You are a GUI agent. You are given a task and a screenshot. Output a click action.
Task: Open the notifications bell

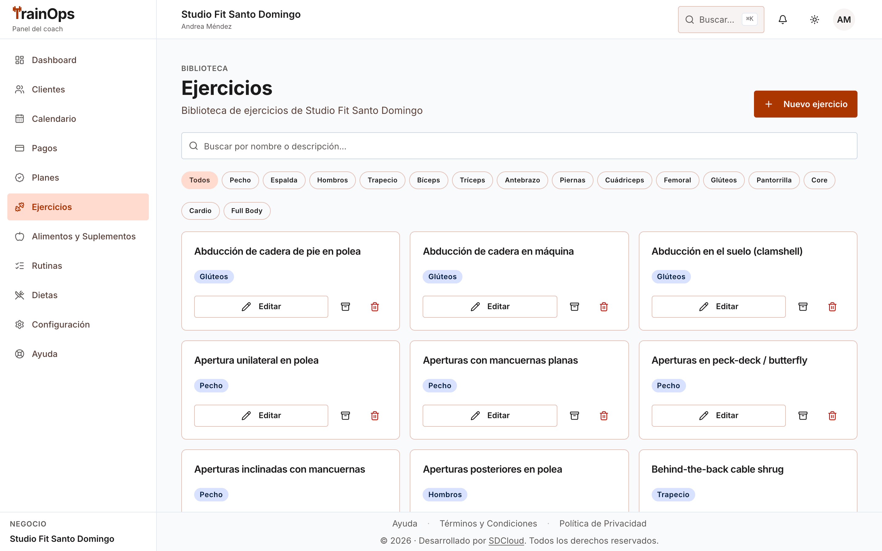coord(782,20)
